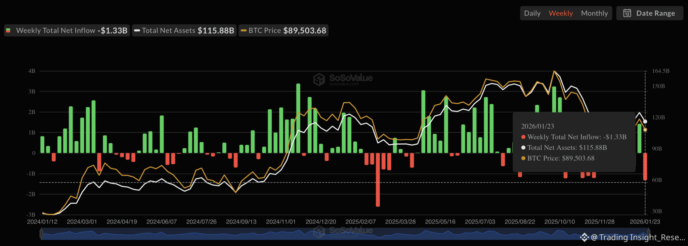This screenshot has height=246, width=688.
Task: Open the Date Range picker
Action: pos(650,13)
